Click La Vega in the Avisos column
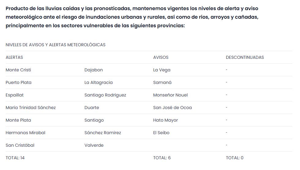Screen dimensions: 300x170 (162, 70)
